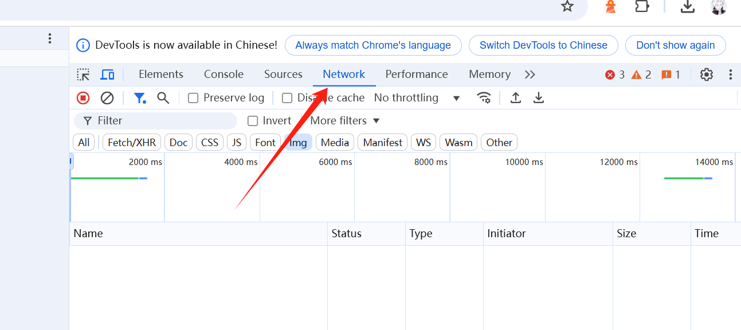The width and height of the screenshot is (741, 330).
Task: Stop recording network log
Action: click(x=83, y=98)
